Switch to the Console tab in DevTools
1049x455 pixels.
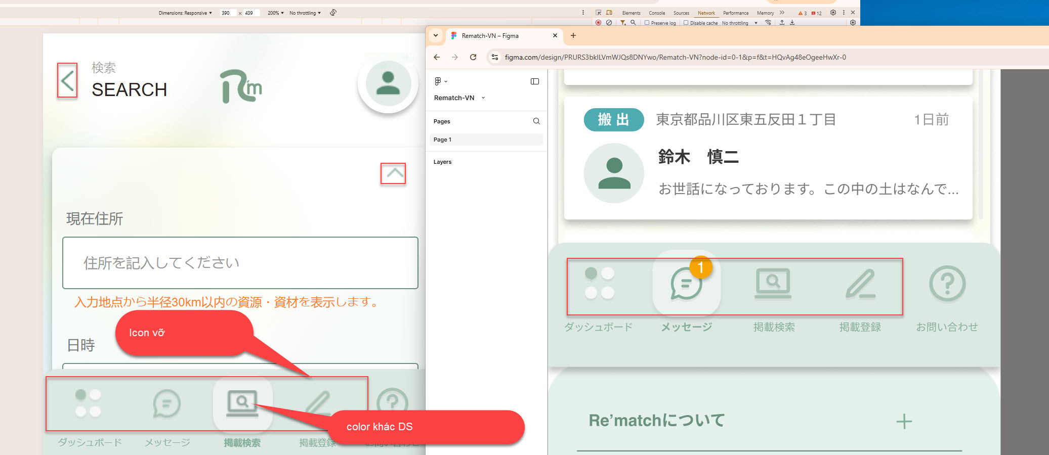tap(657, 13)
